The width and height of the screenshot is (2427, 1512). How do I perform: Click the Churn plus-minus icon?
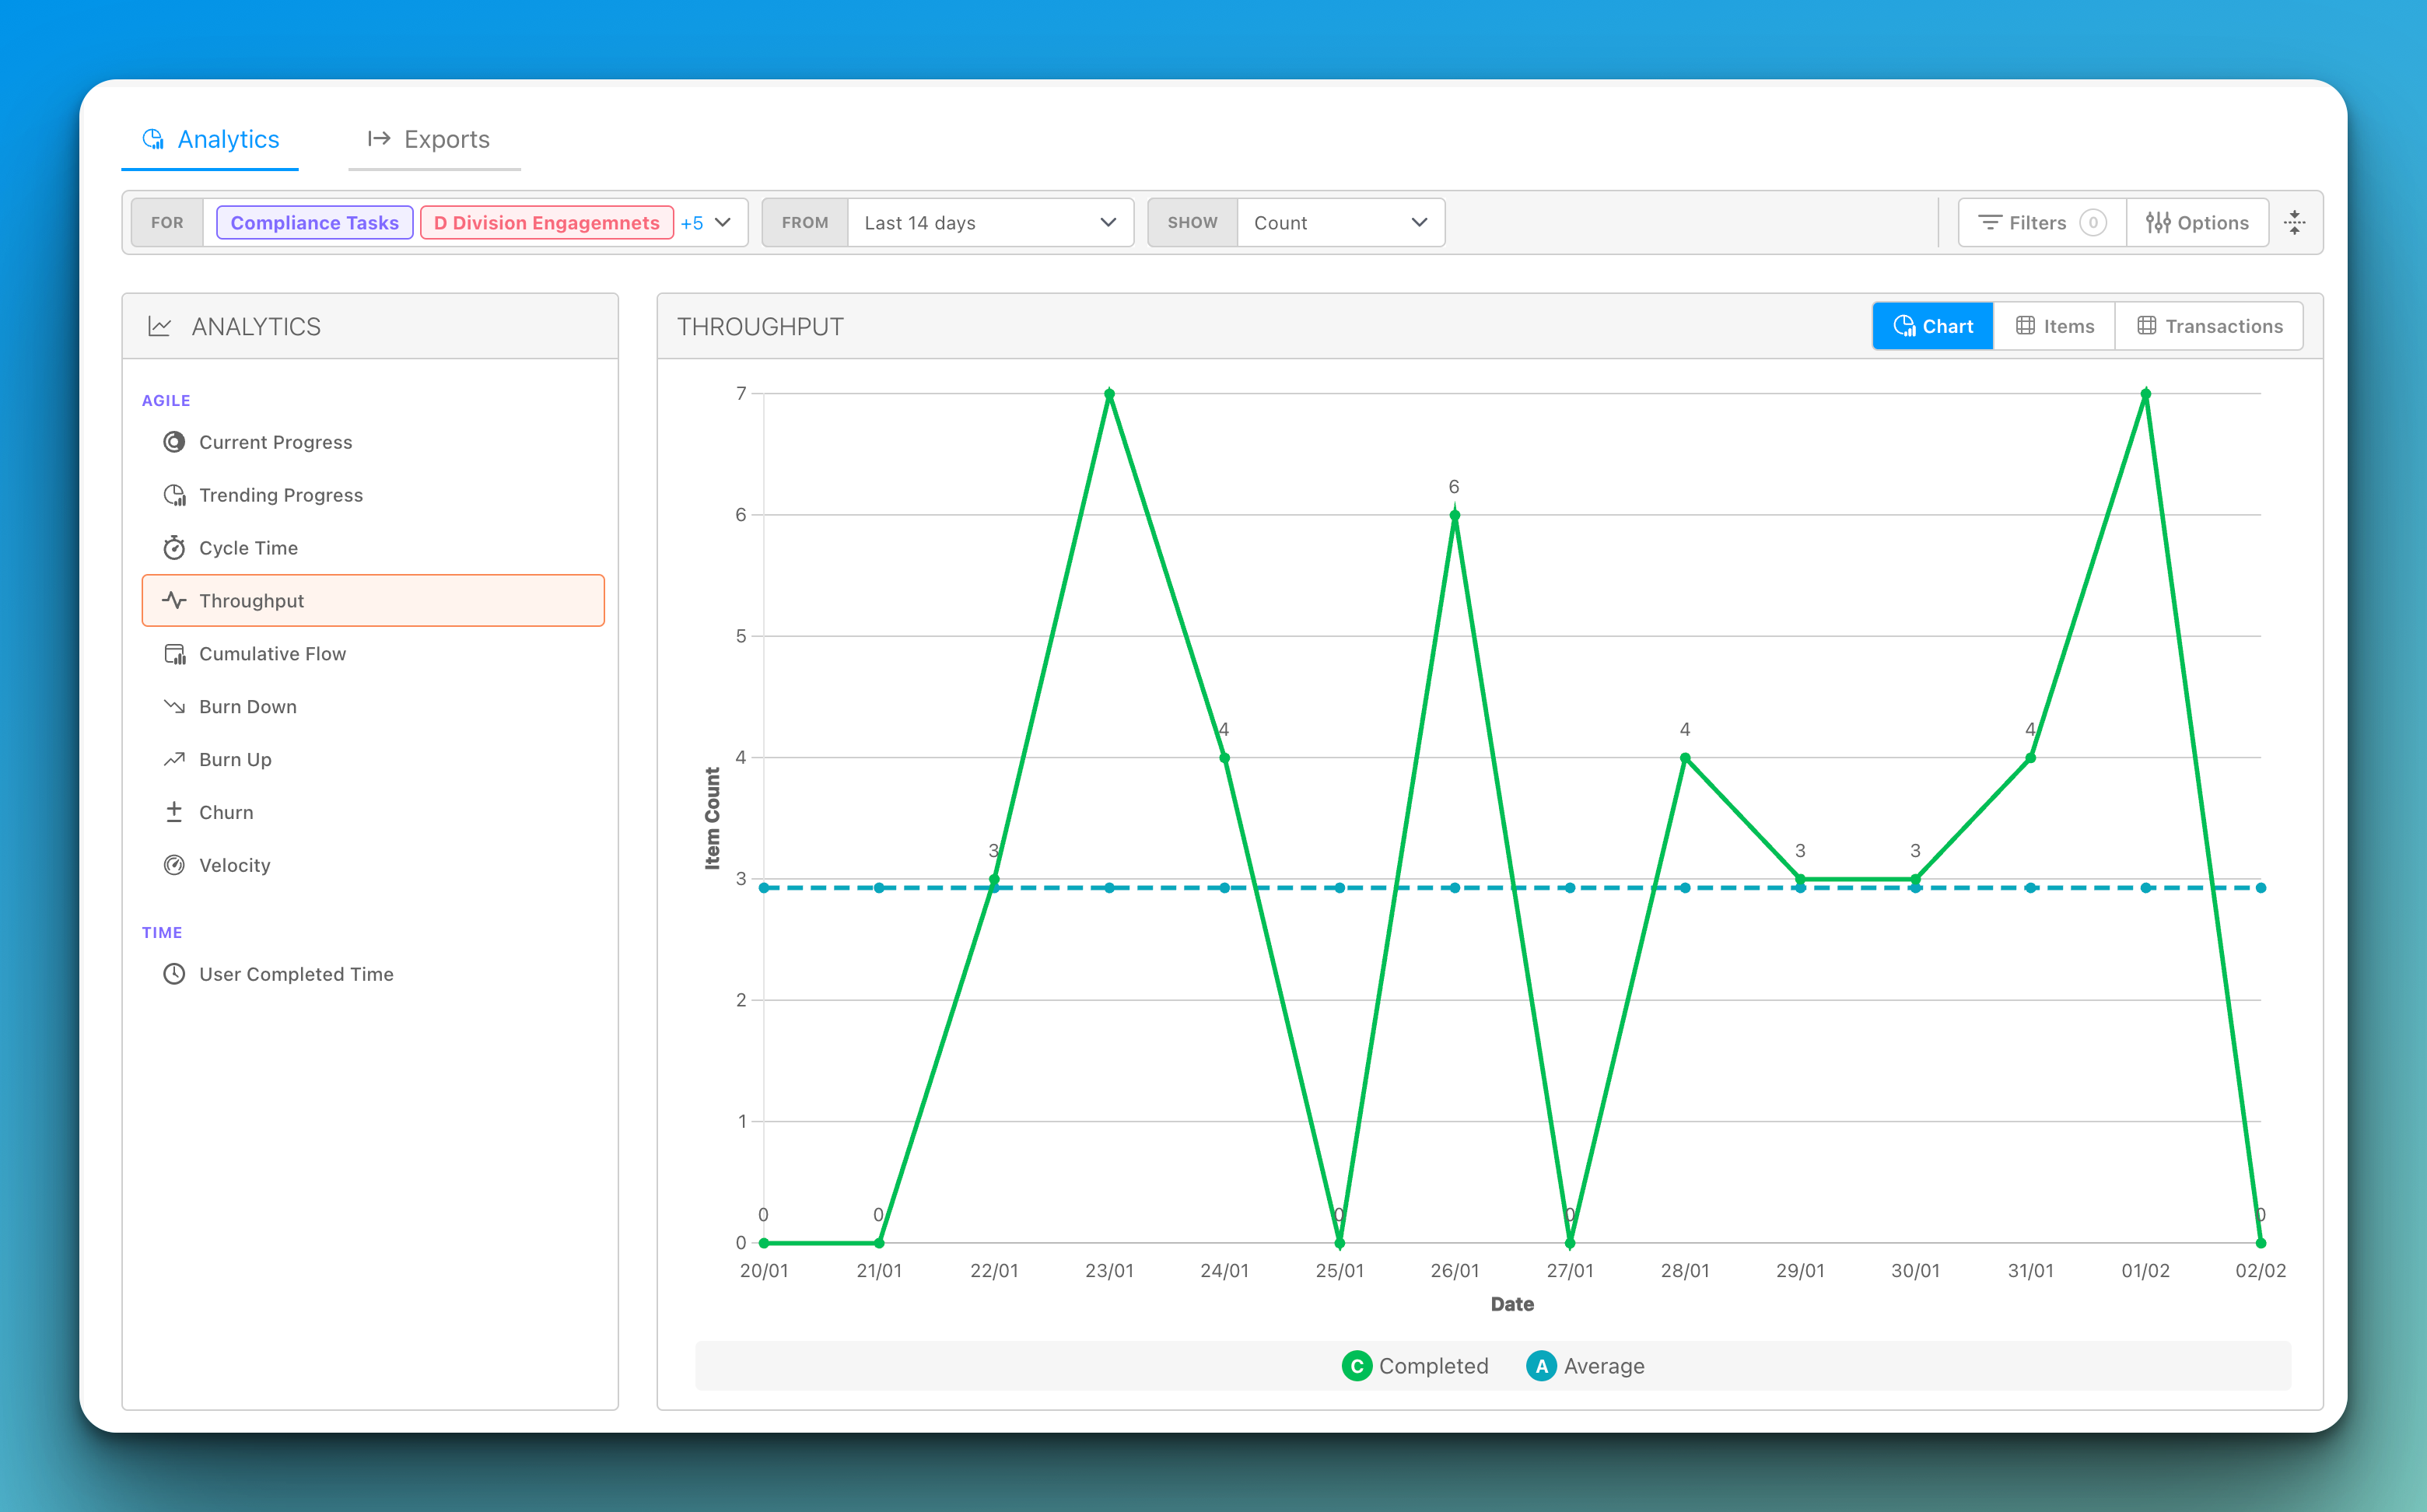pos(174,812)
